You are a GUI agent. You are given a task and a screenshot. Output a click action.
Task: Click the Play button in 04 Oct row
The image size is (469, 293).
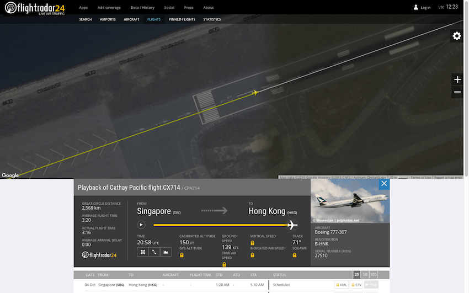(371, 285)
